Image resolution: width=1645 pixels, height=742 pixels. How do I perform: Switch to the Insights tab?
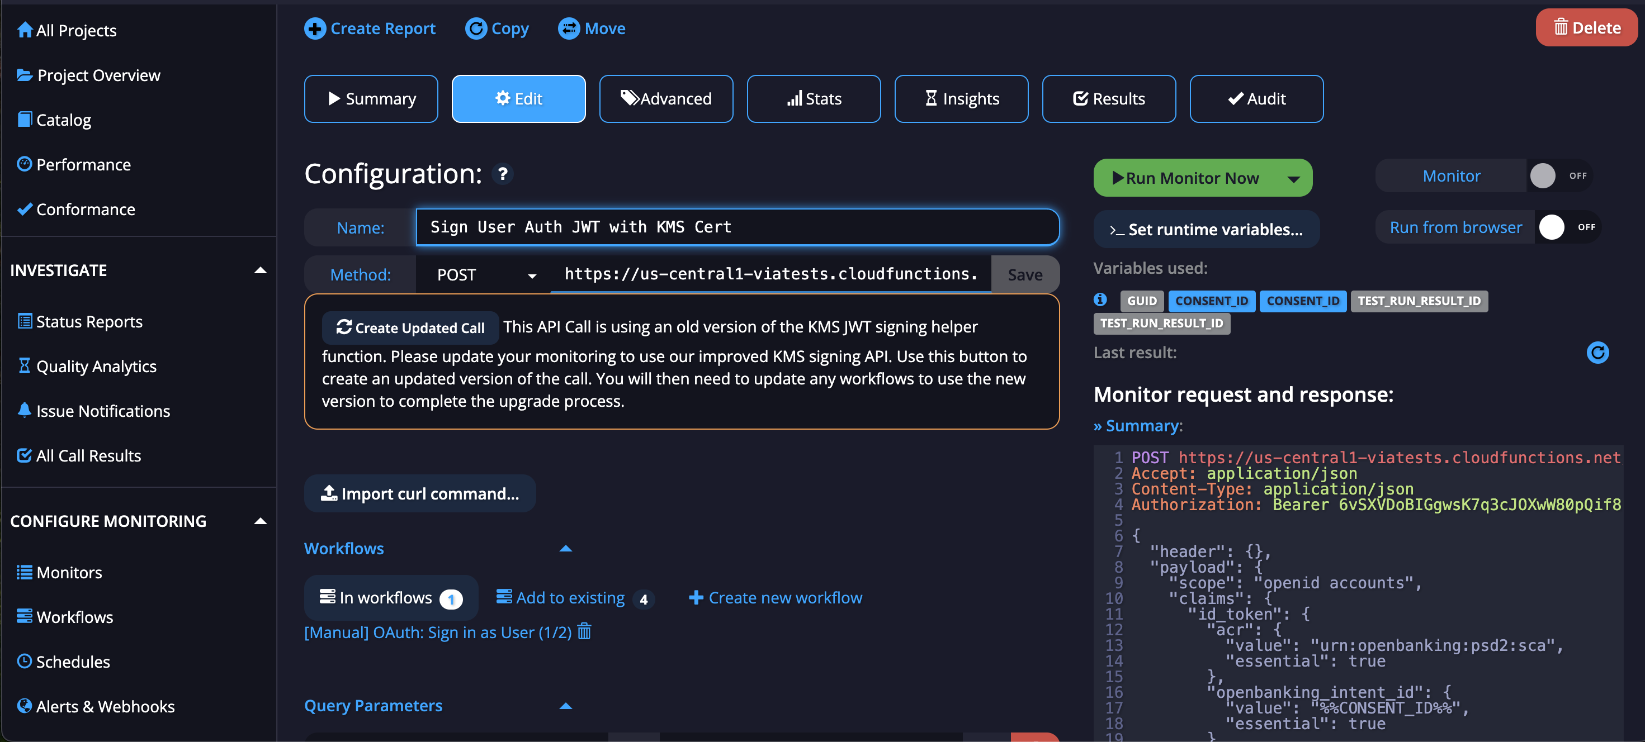961,98
